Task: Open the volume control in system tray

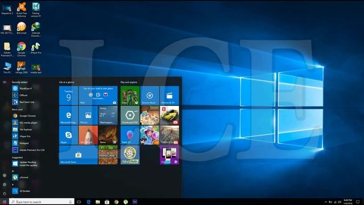Action: [x=340, y=202]
